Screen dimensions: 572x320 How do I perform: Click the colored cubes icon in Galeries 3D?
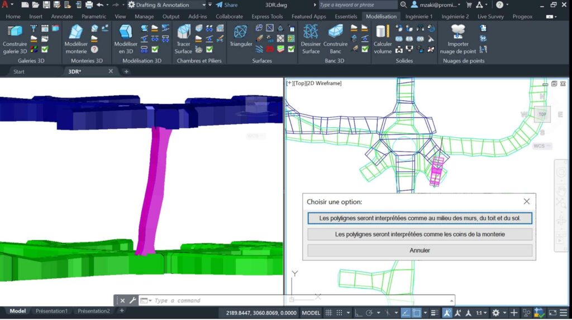click(x=34, y=49)
